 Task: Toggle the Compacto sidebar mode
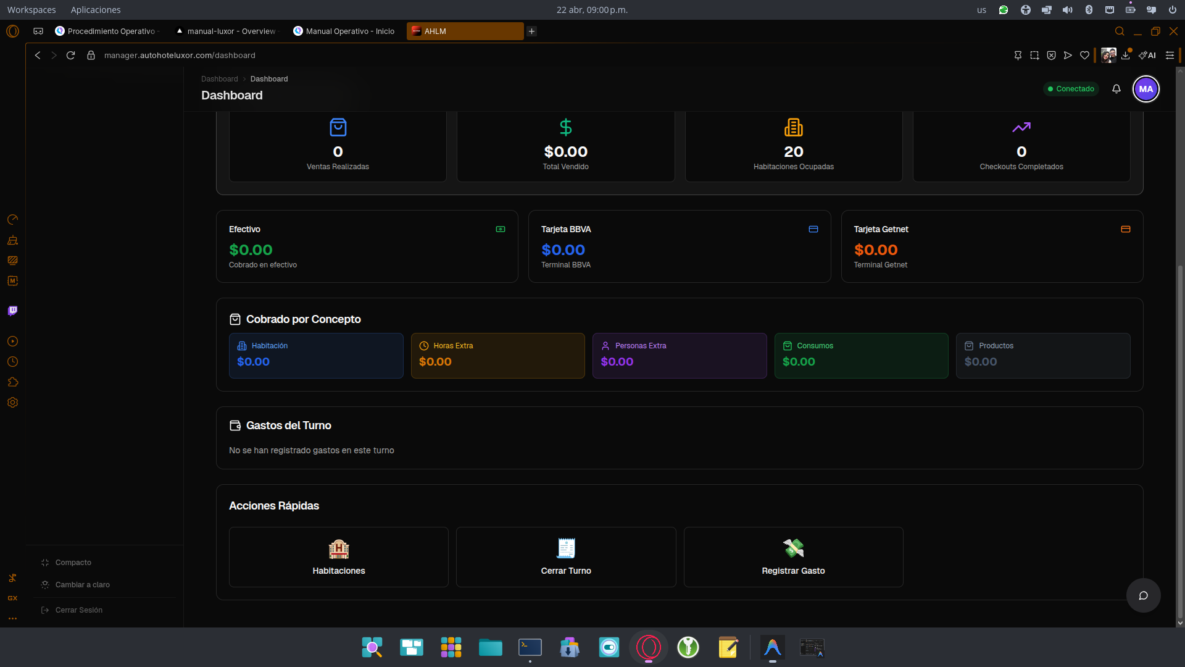pyautogui.click(x=67, y=563)
